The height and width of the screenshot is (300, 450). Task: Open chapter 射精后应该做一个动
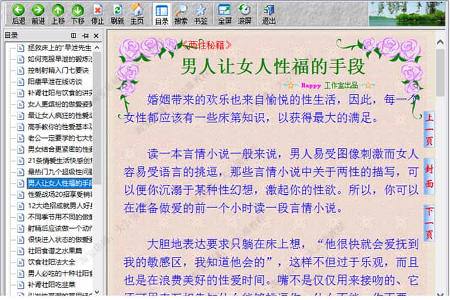coord(60,229)
